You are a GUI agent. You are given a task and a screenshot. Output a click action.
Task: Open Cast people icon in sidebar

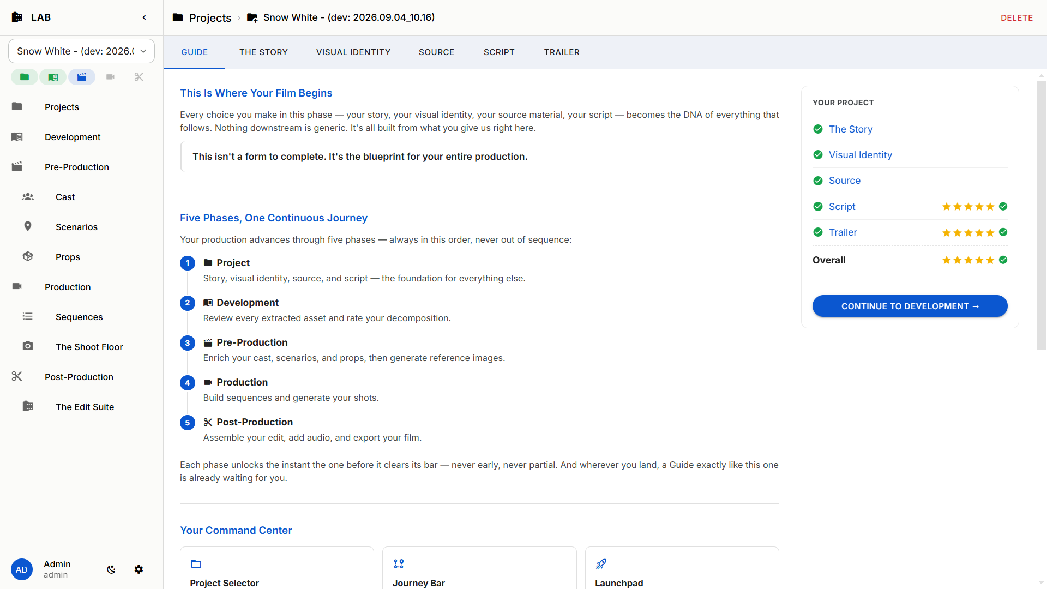point(28,197)
